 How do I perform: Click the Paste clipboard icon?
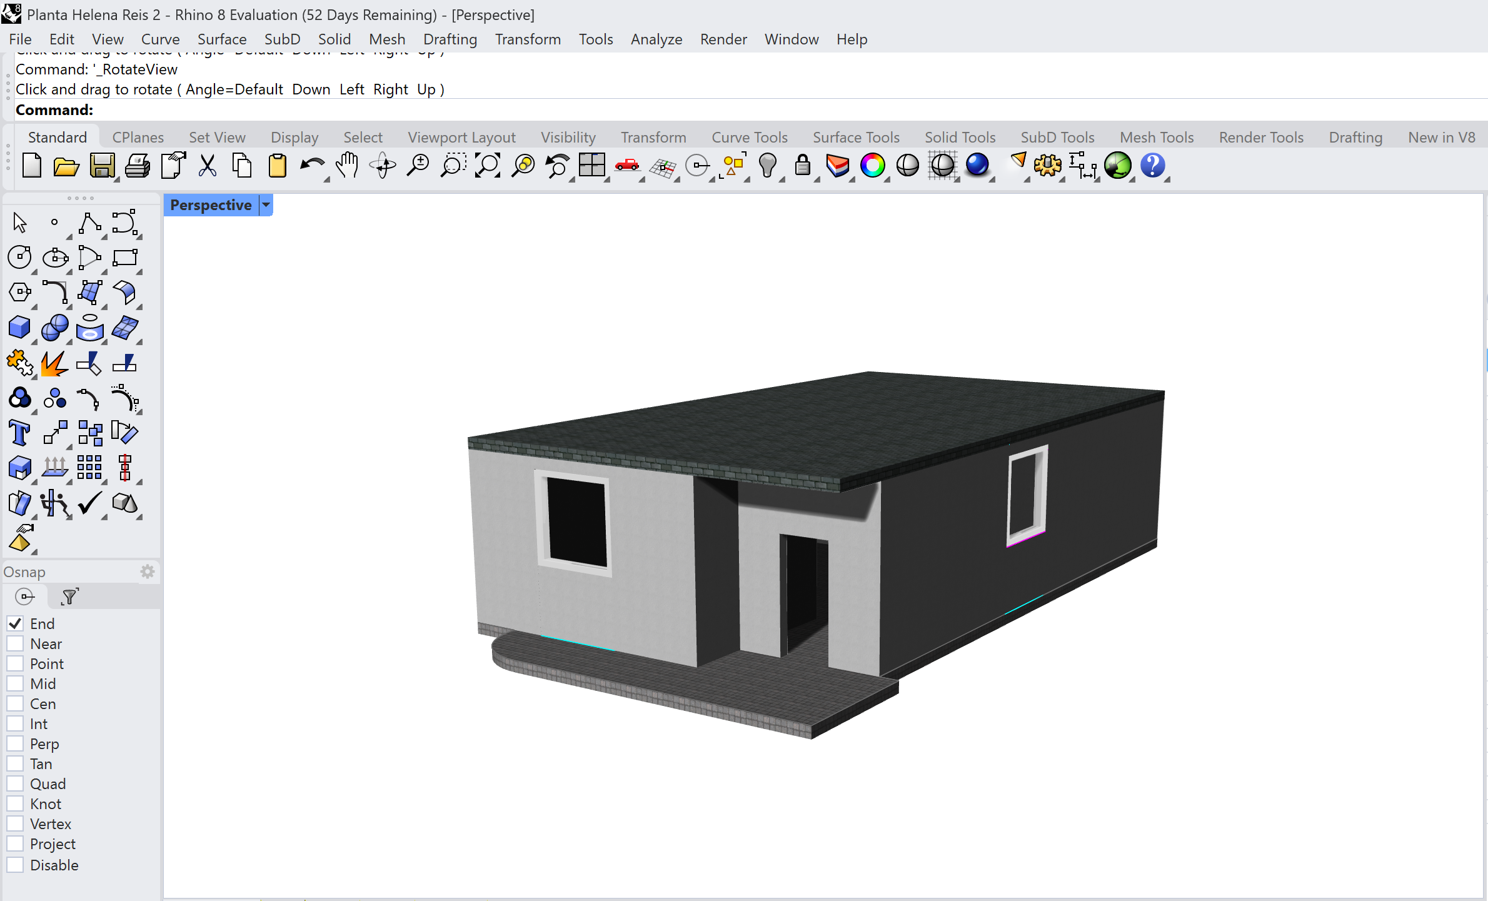click(277, 166)
